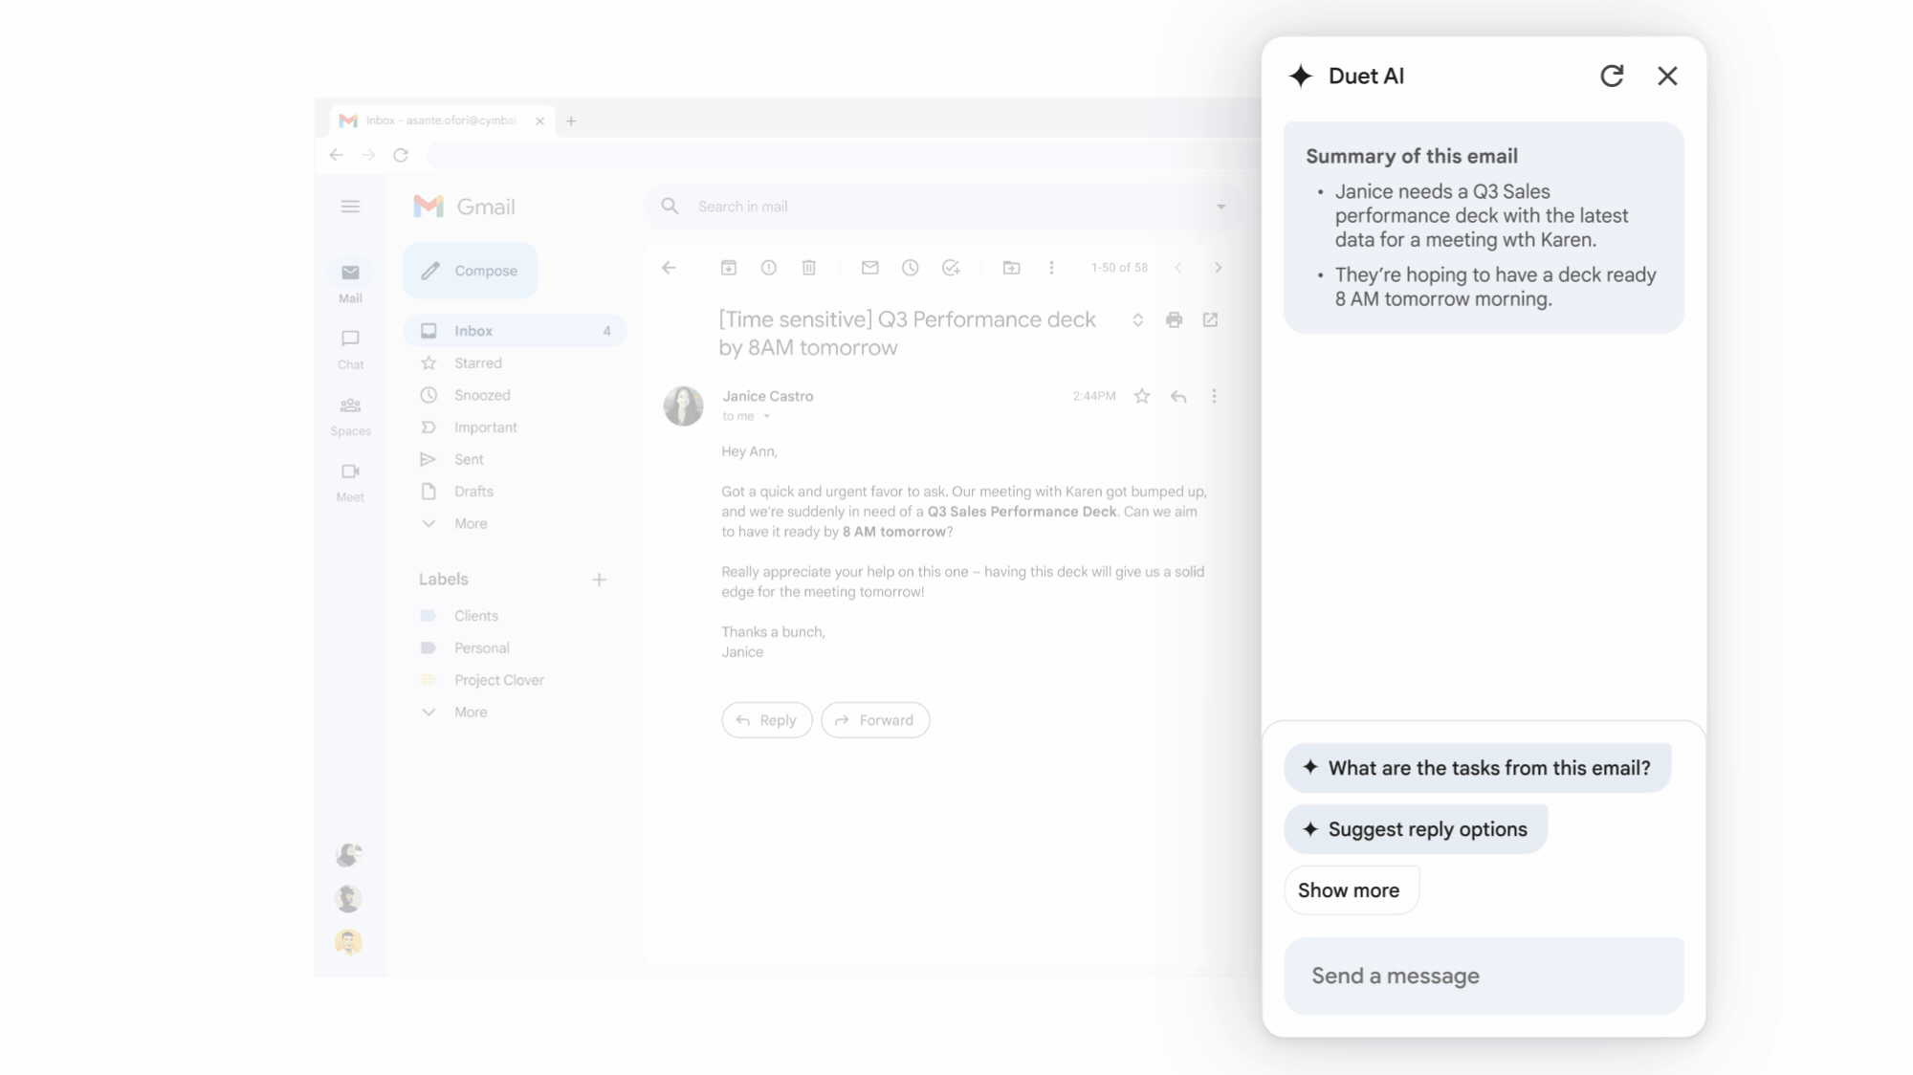Click the reply icon on Janice's email
Image resolution: width=1913 pixels, height=1075 pixels.
point(1178,396)
